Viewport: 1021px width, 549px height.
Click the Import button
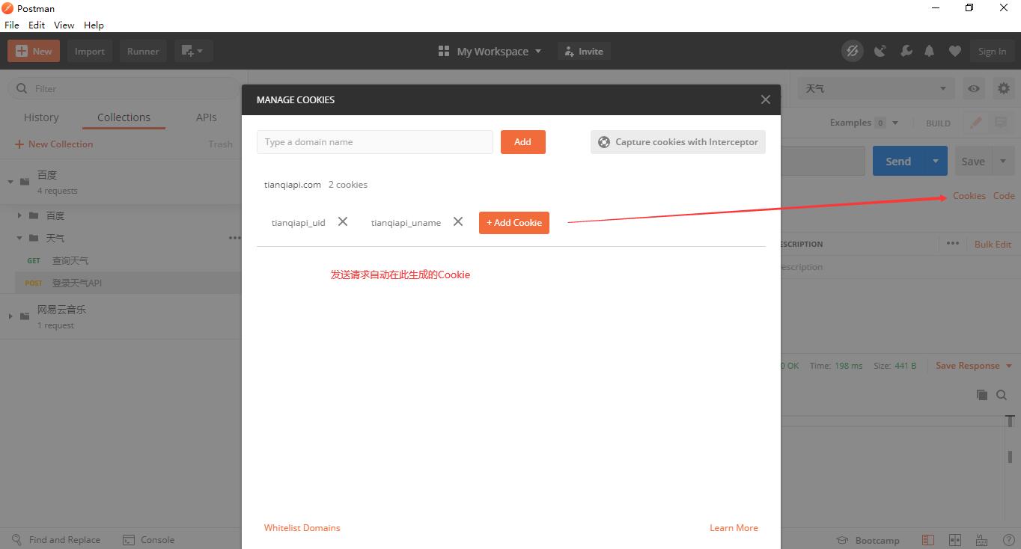click(x=90, y=51)
